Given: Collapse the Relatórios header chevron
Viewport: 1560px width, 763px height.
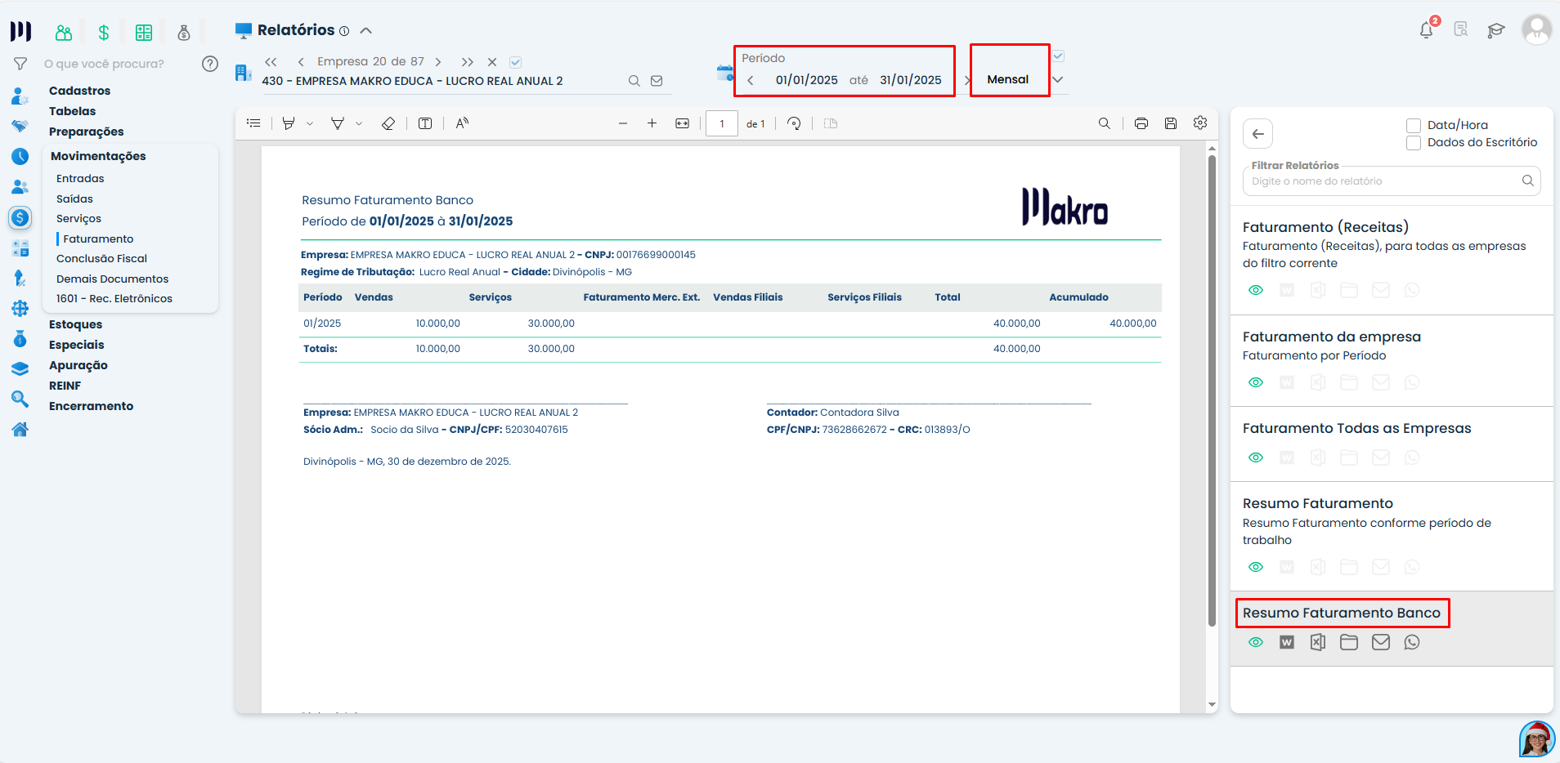Looking at the screenshot, I should click(366, 29).
